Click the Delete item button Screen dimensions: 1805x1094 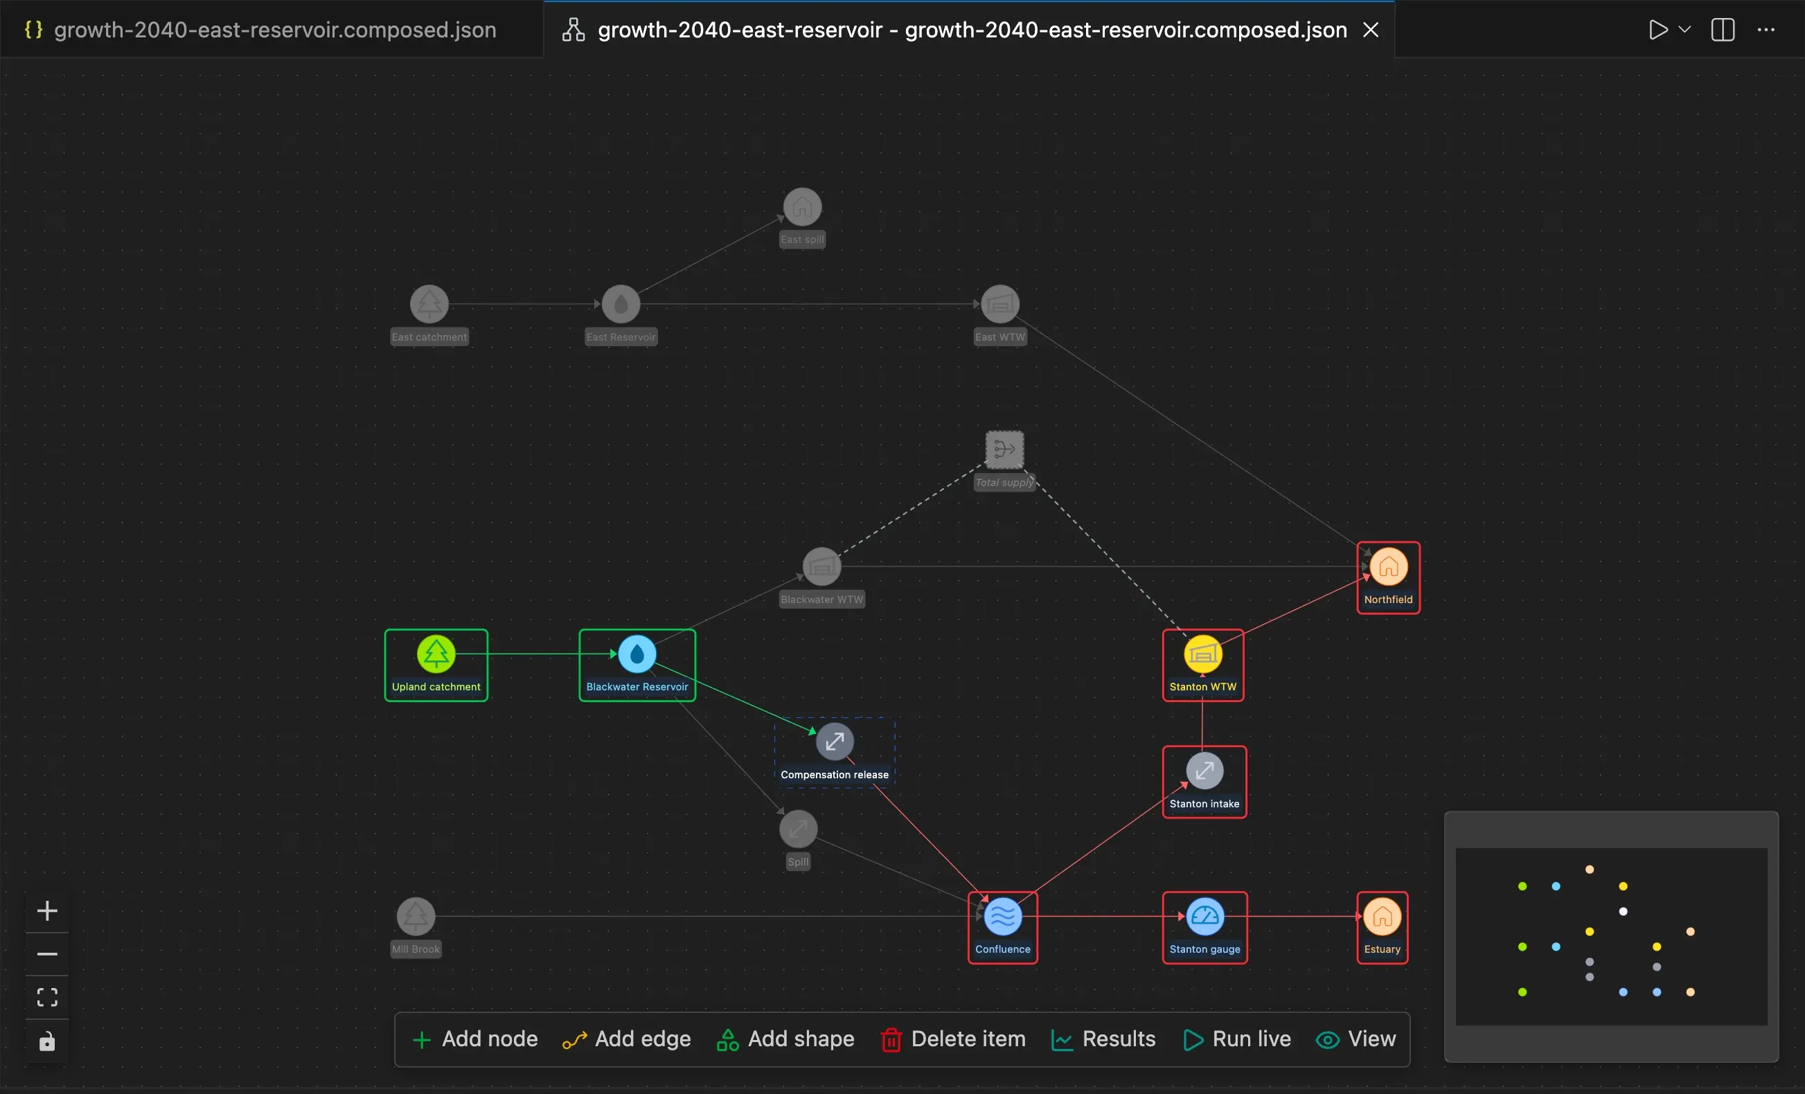pyautogui.click(x=953, y=1039)
